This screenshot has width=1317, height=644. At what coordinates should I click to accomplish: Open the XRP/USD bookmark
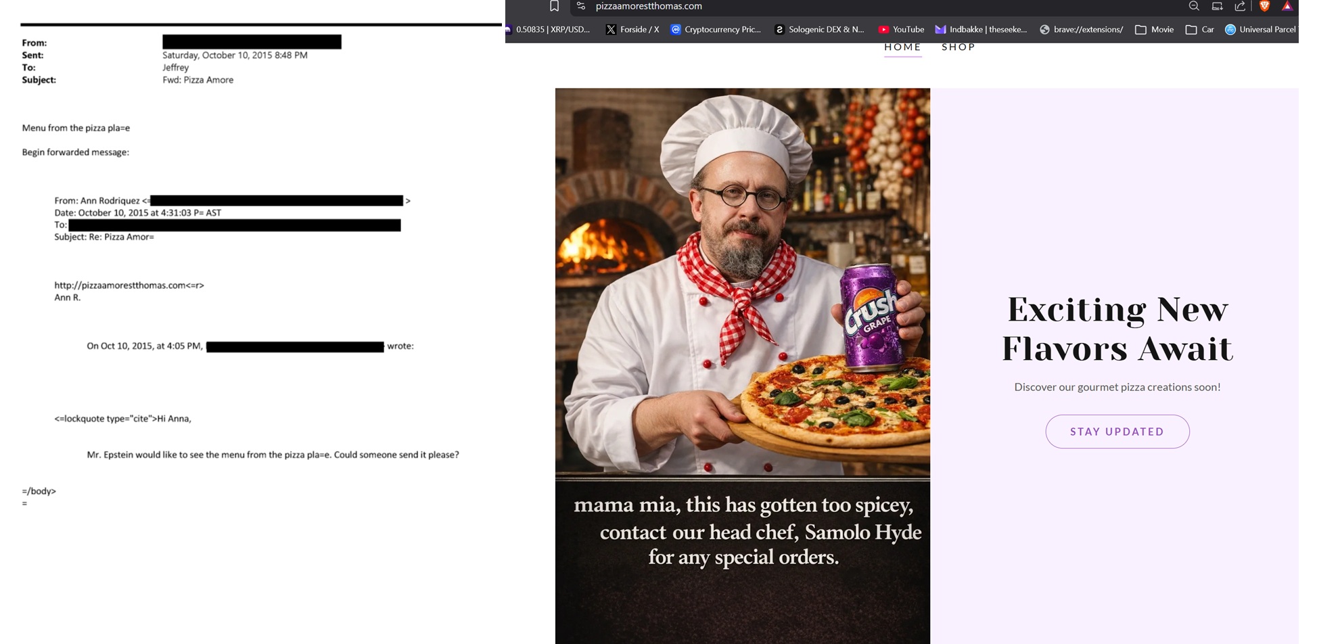pyautogui.click(x=549, y=30)
